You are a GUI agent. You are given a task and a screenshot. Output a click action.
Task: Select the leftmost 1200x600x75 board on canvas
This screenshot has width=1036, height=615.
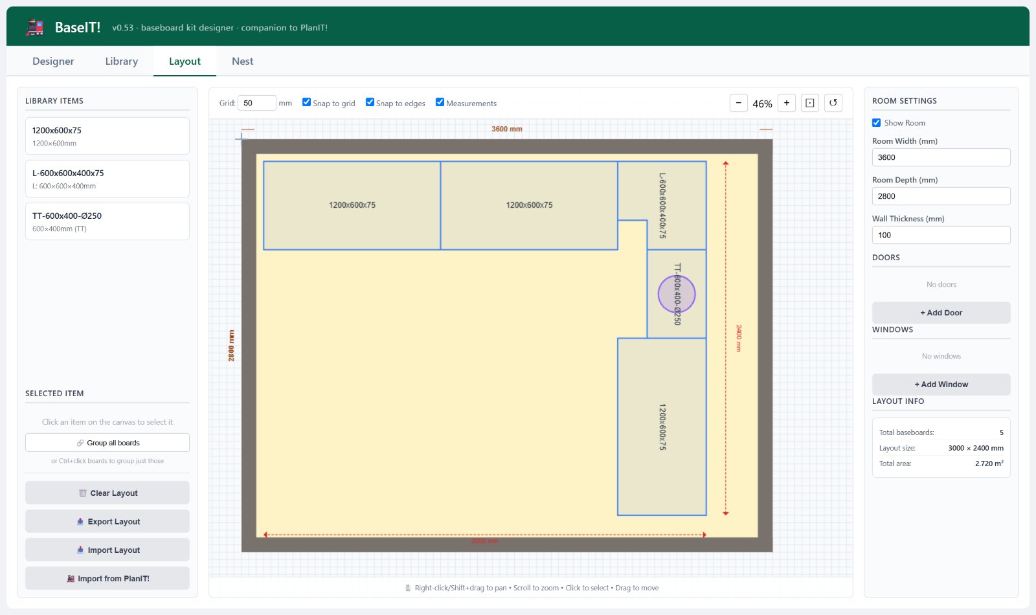pos(352,205)
